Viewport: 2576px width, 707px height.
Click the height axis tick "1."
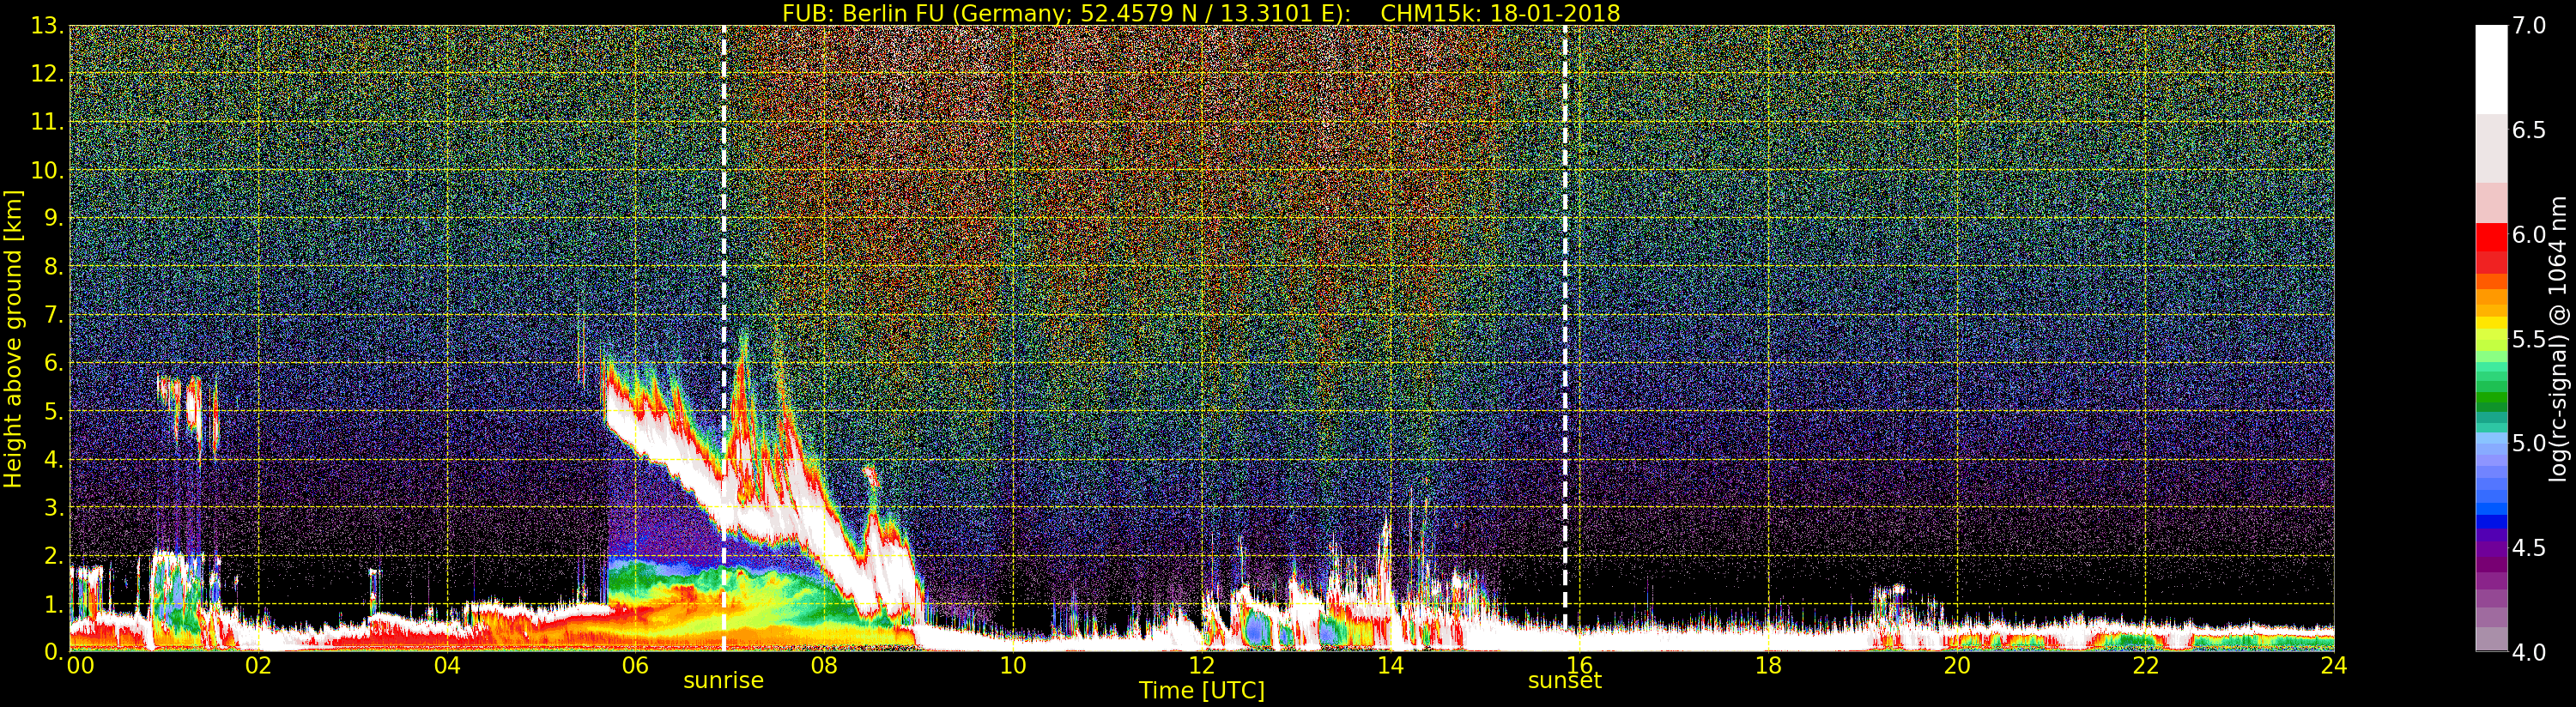pyautogui.click(x=53, y=604)
